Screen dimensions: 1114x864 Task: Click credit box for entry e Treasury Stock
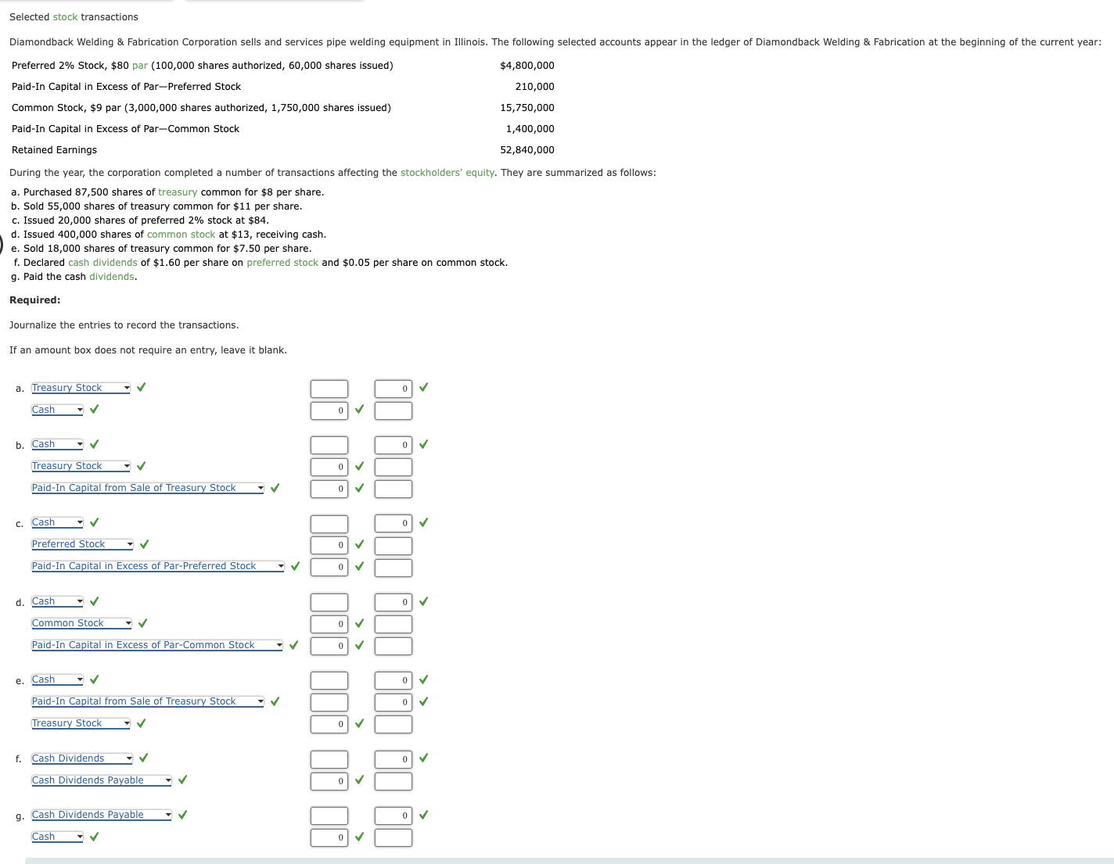coord(393,724)
